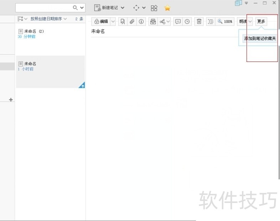Open the 按照创建日期排序 sort dropdown
Viewport: 280px width, 221px height.
pyautogui.click(x=48, y=19)
